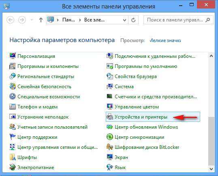Click the vertical scrollbar thumb
This screenshot has height=176, width=218.
[x=212, y=141]
